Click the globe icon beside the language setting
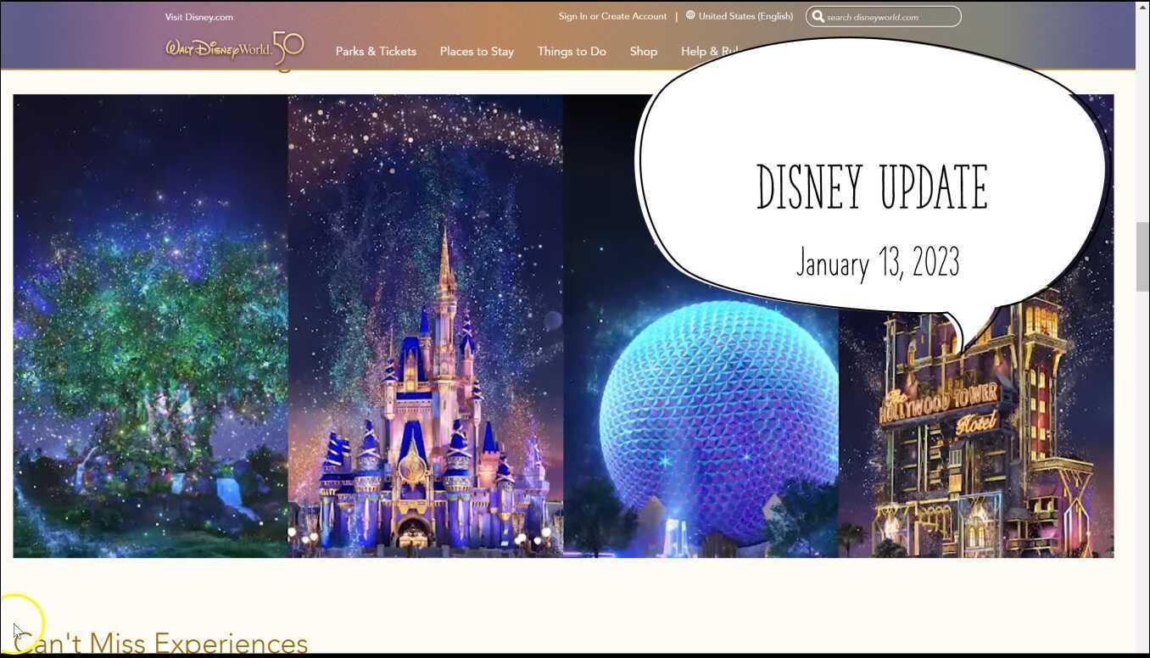The height and width of the screenshot is (658, 1150). pyautogui.click(x=689, y=15)
